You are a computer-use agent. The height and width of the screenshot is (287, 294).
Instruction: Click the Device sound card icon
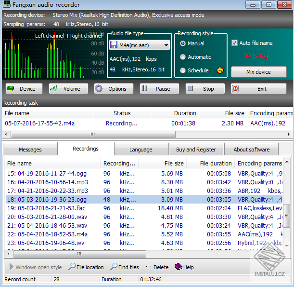pos(10,88)
